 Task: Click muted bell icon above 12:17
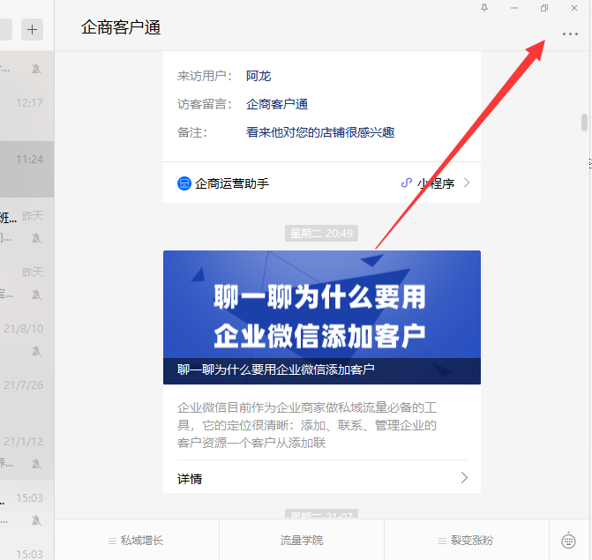click(36, 69)
